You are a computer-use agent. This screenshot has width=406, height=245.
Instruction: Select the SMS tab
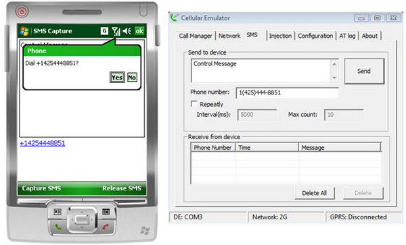252,35
